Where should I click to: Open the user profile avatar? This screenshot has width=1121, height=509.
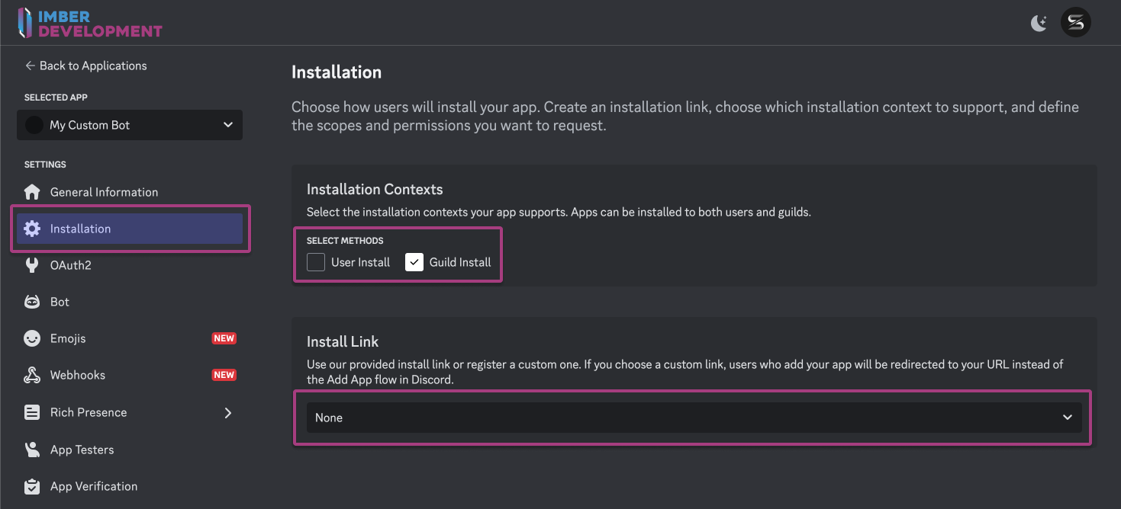pyautogui.click(x=1075, y=23)
